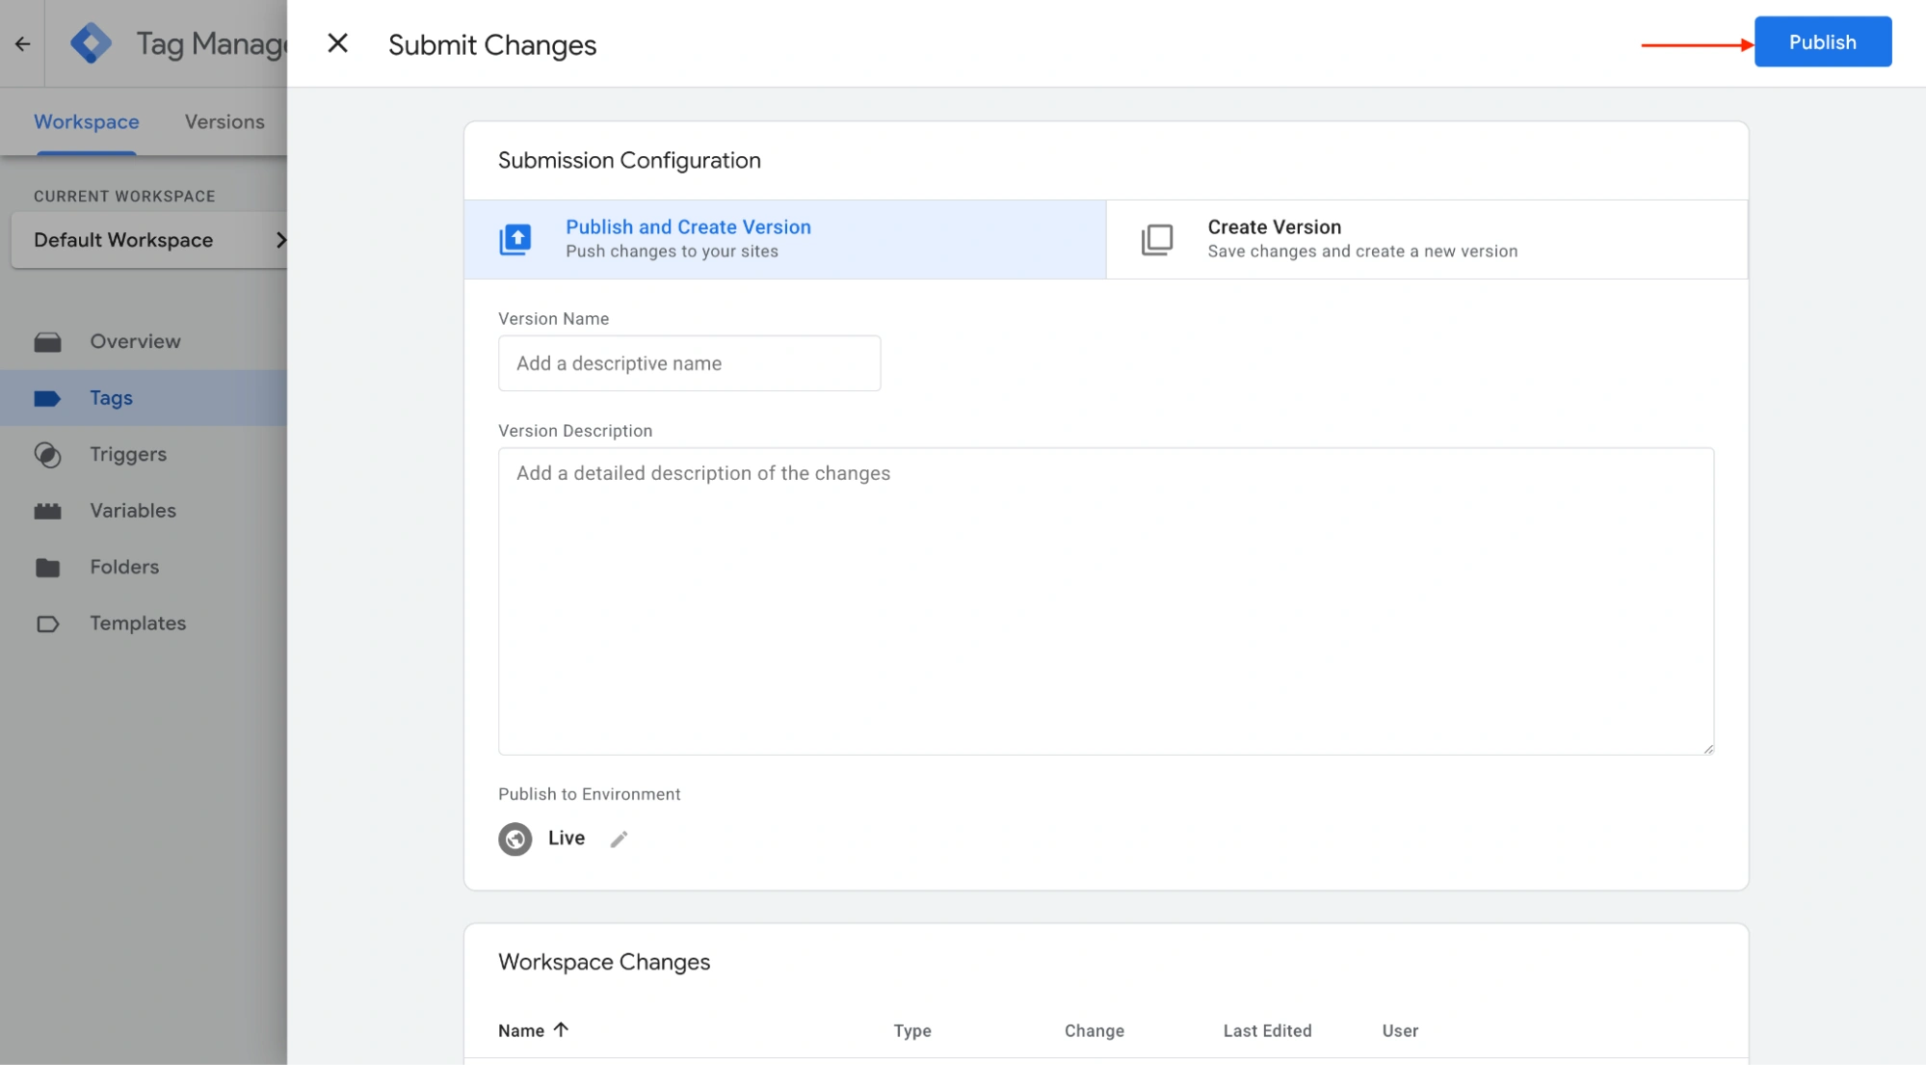Click the Folders sidebar icon
Image resolution: width=1926 pixels, height=1065 pixels.
point(47,568)
